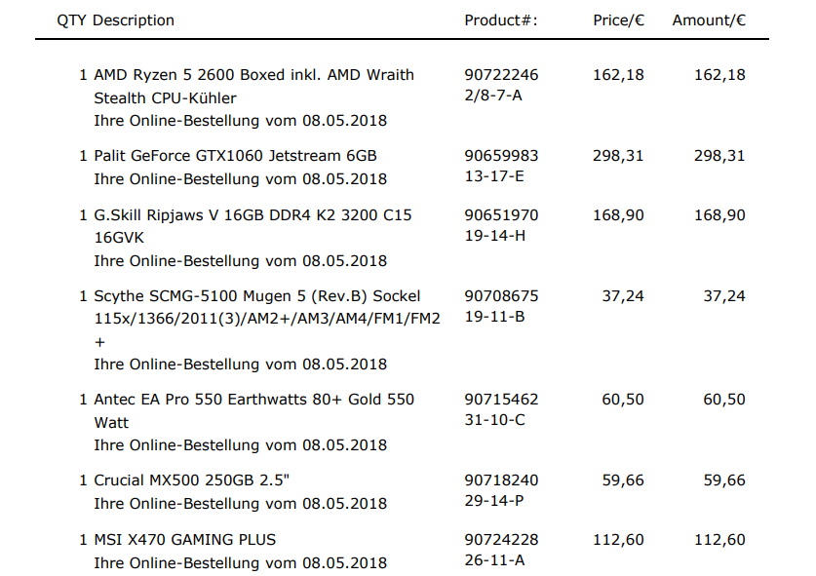Click the 112,60 value in Price column
The image size is (816, 576).
coord(618,540)
